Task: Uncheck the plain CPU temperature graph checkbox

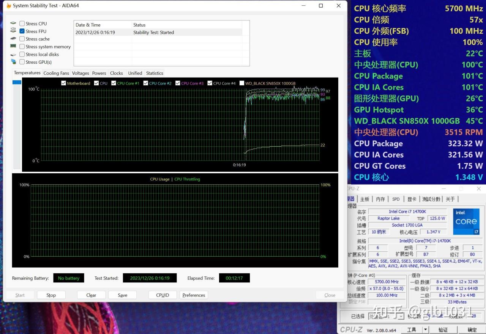Action: coord(96,83)
